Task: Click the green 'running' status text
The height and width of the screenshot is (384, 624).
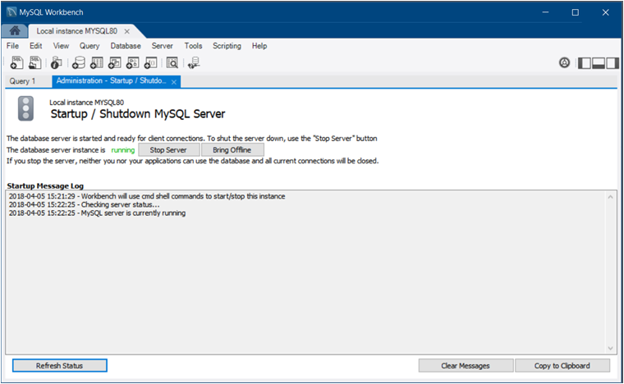Action: (x=123, y=150)
